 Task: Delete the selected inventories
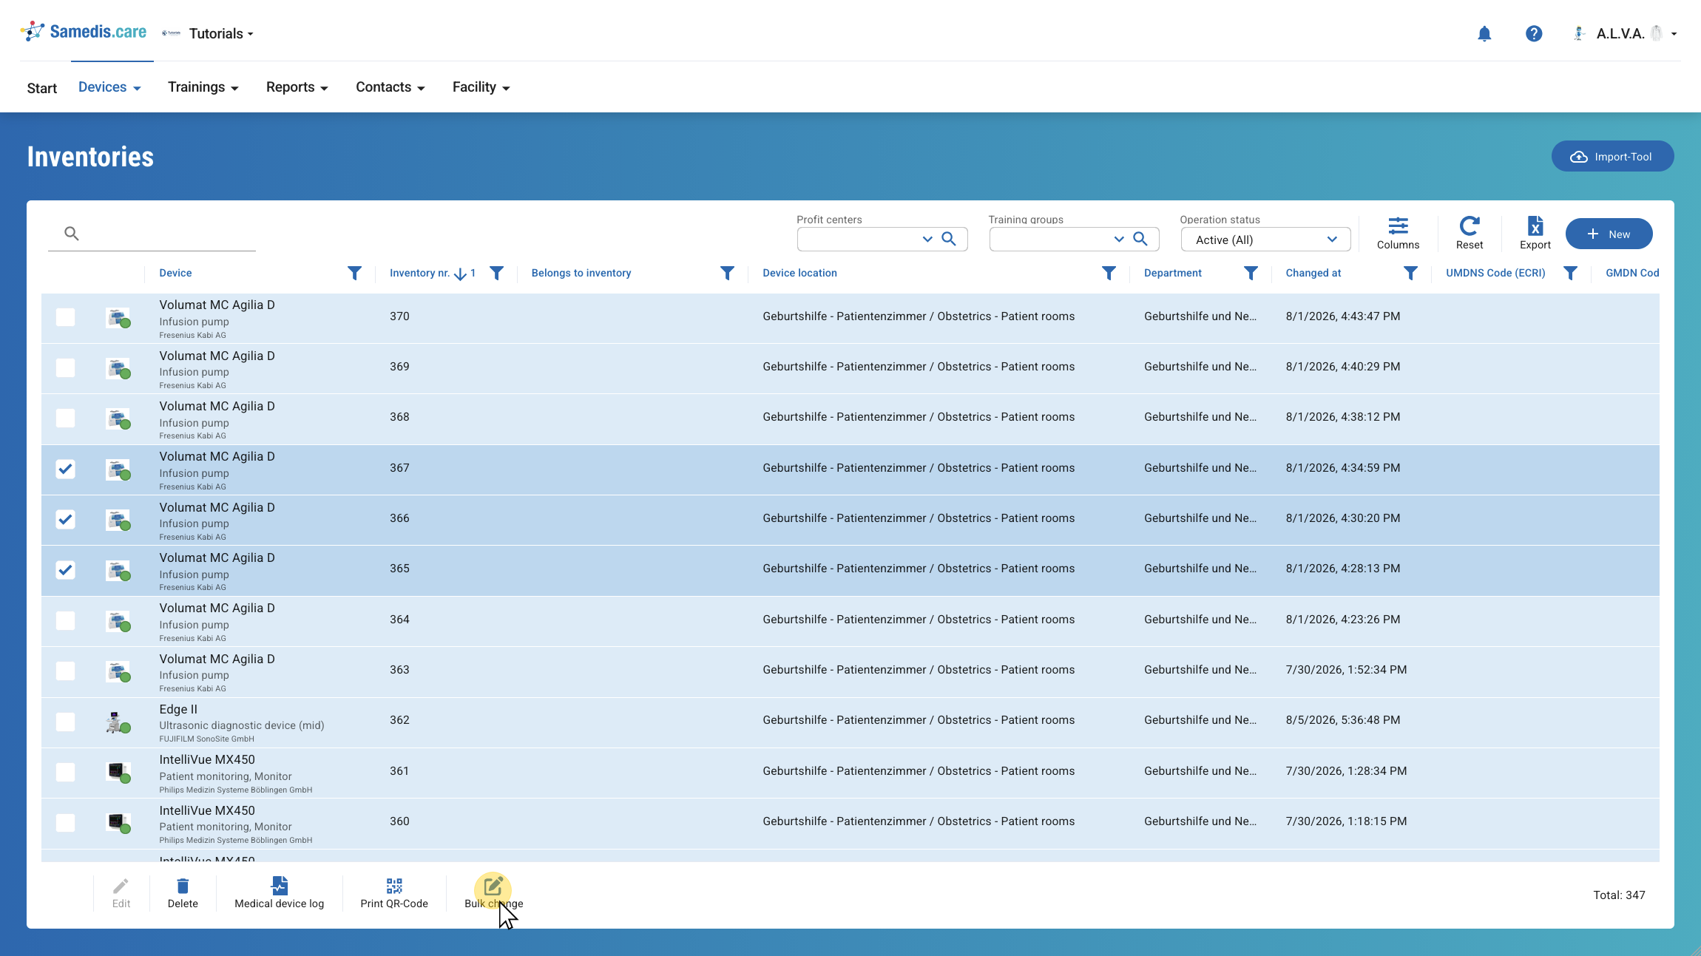183,892
